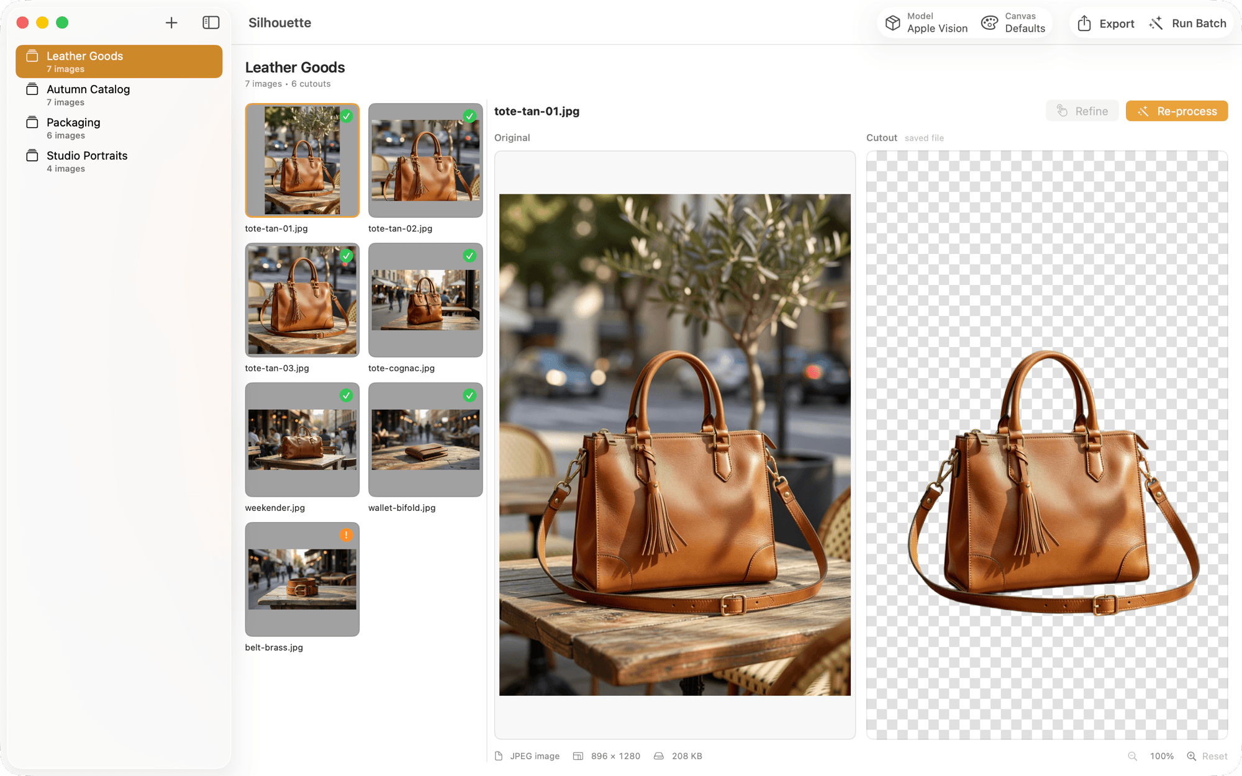The height and width of the screenshot is (776, 1242).
Task: Click the image dimensions icon
Action: pos(578,756)
